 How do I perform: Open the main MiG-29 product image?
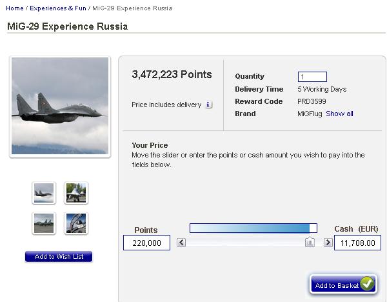[61, 106]
